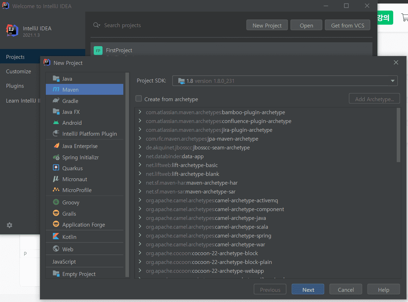Click the Spring Initializr icon
Viewport: 408px width, 302px height.
56,157
